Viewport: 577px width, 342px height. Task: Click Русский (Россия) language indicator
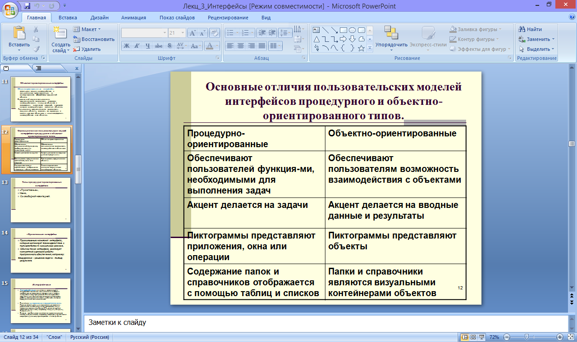pos(90,337)
